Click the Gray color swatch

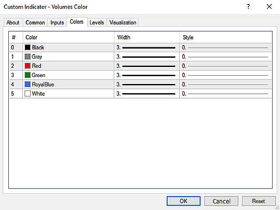pos(28,57)
